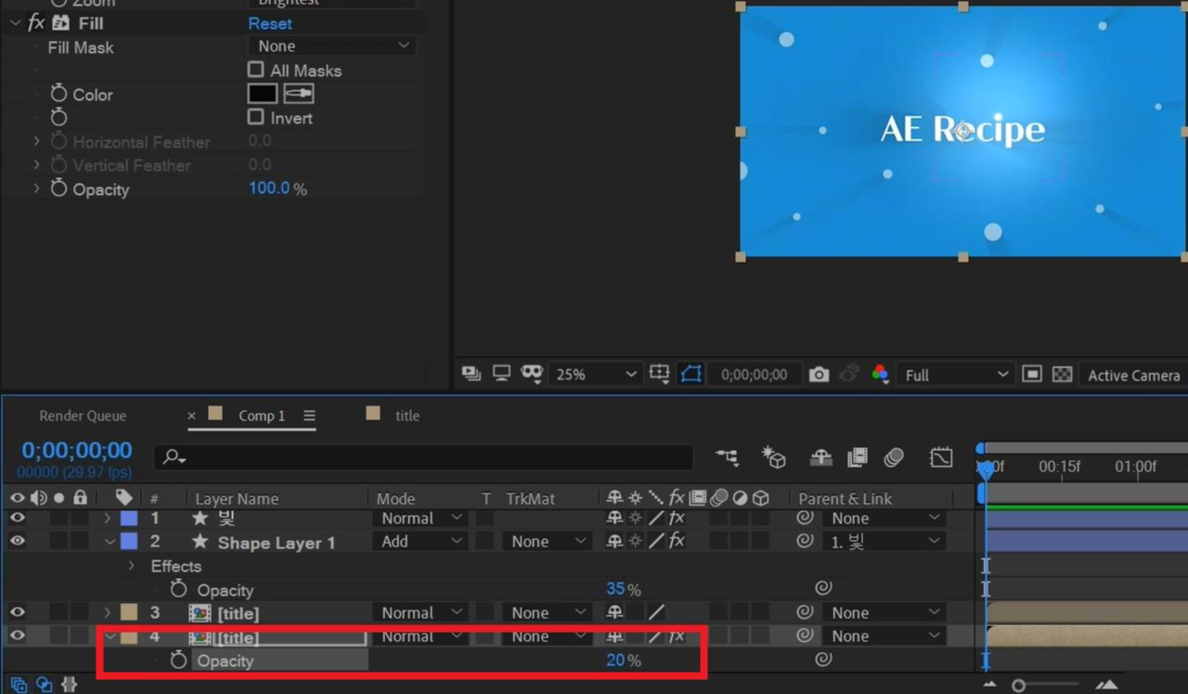The height and width of the screenshot is (694, 1188).
Task: Click the stopwatch next to Color
Action: (58, 94)
